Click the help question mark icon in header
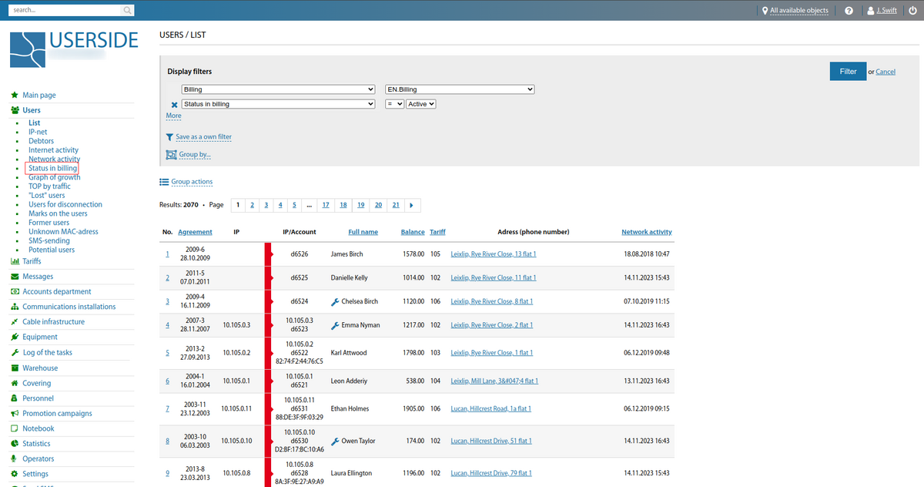Viewport: 924px width, 487px height. [849, 10]
